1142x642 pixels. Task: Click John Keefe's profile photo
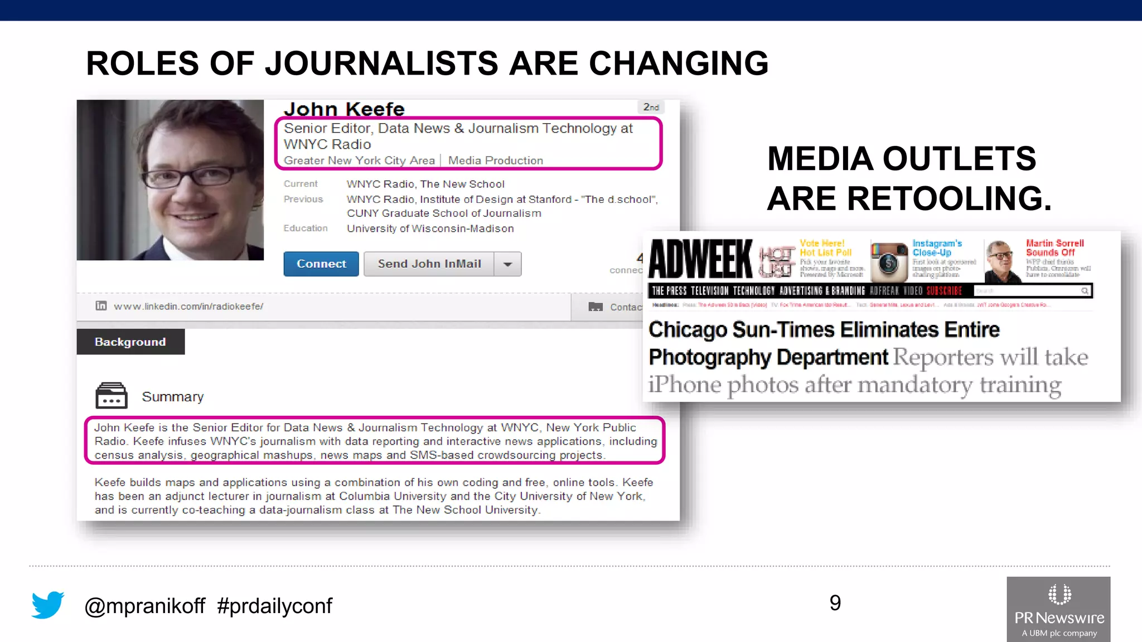click(x=170, y=180)
